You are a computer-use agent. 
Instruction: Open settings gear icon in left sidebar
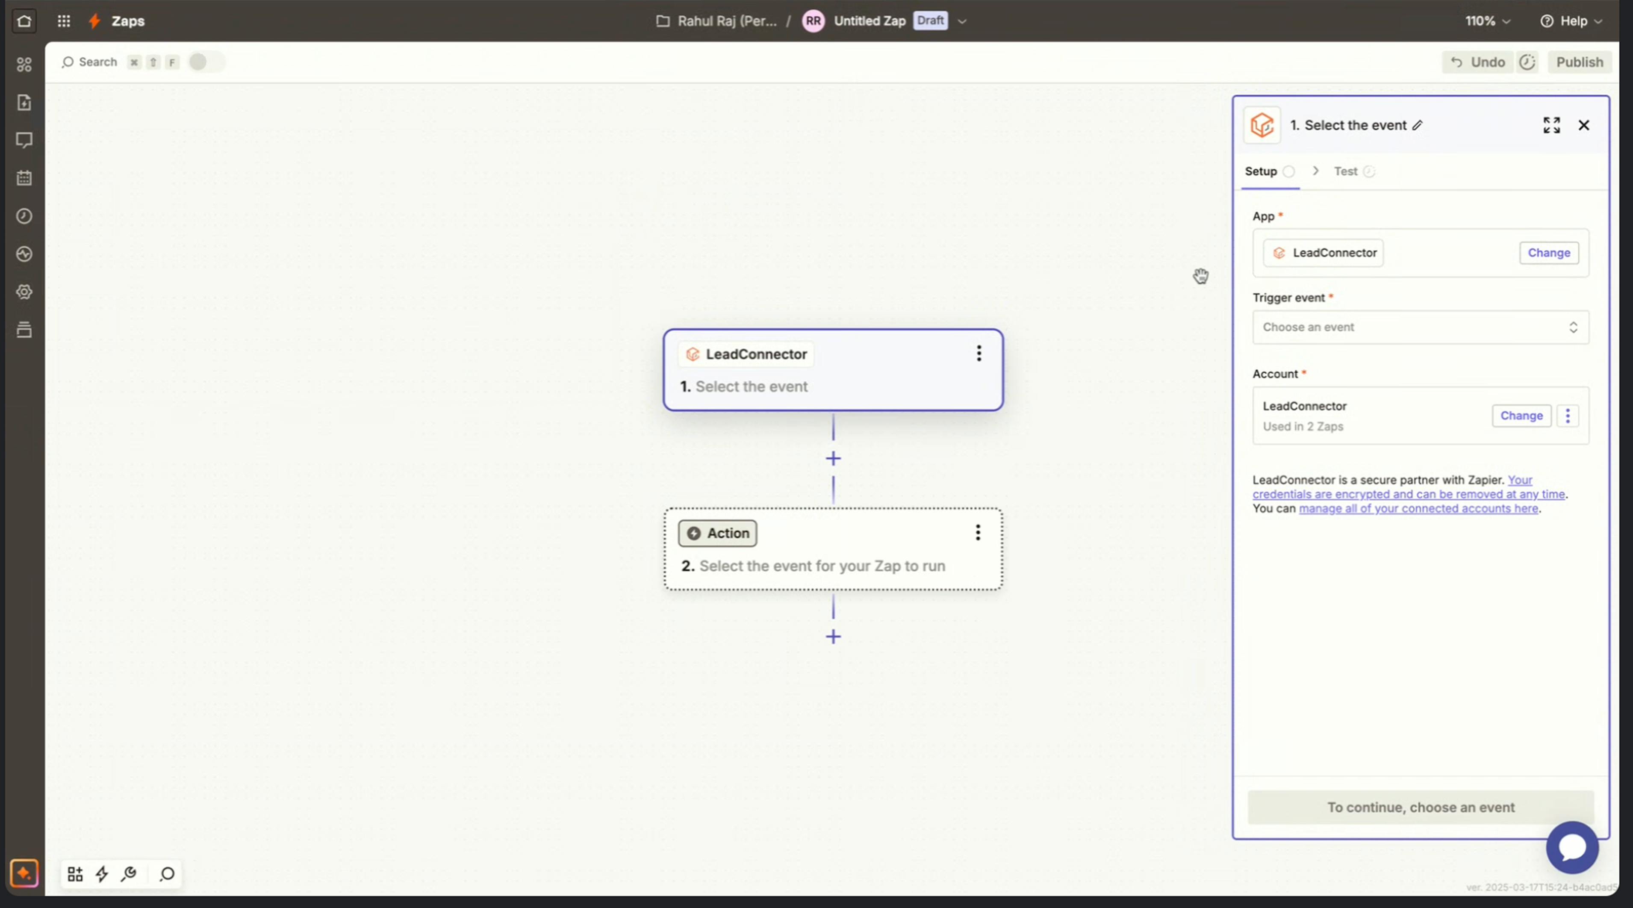coord(24,292)
